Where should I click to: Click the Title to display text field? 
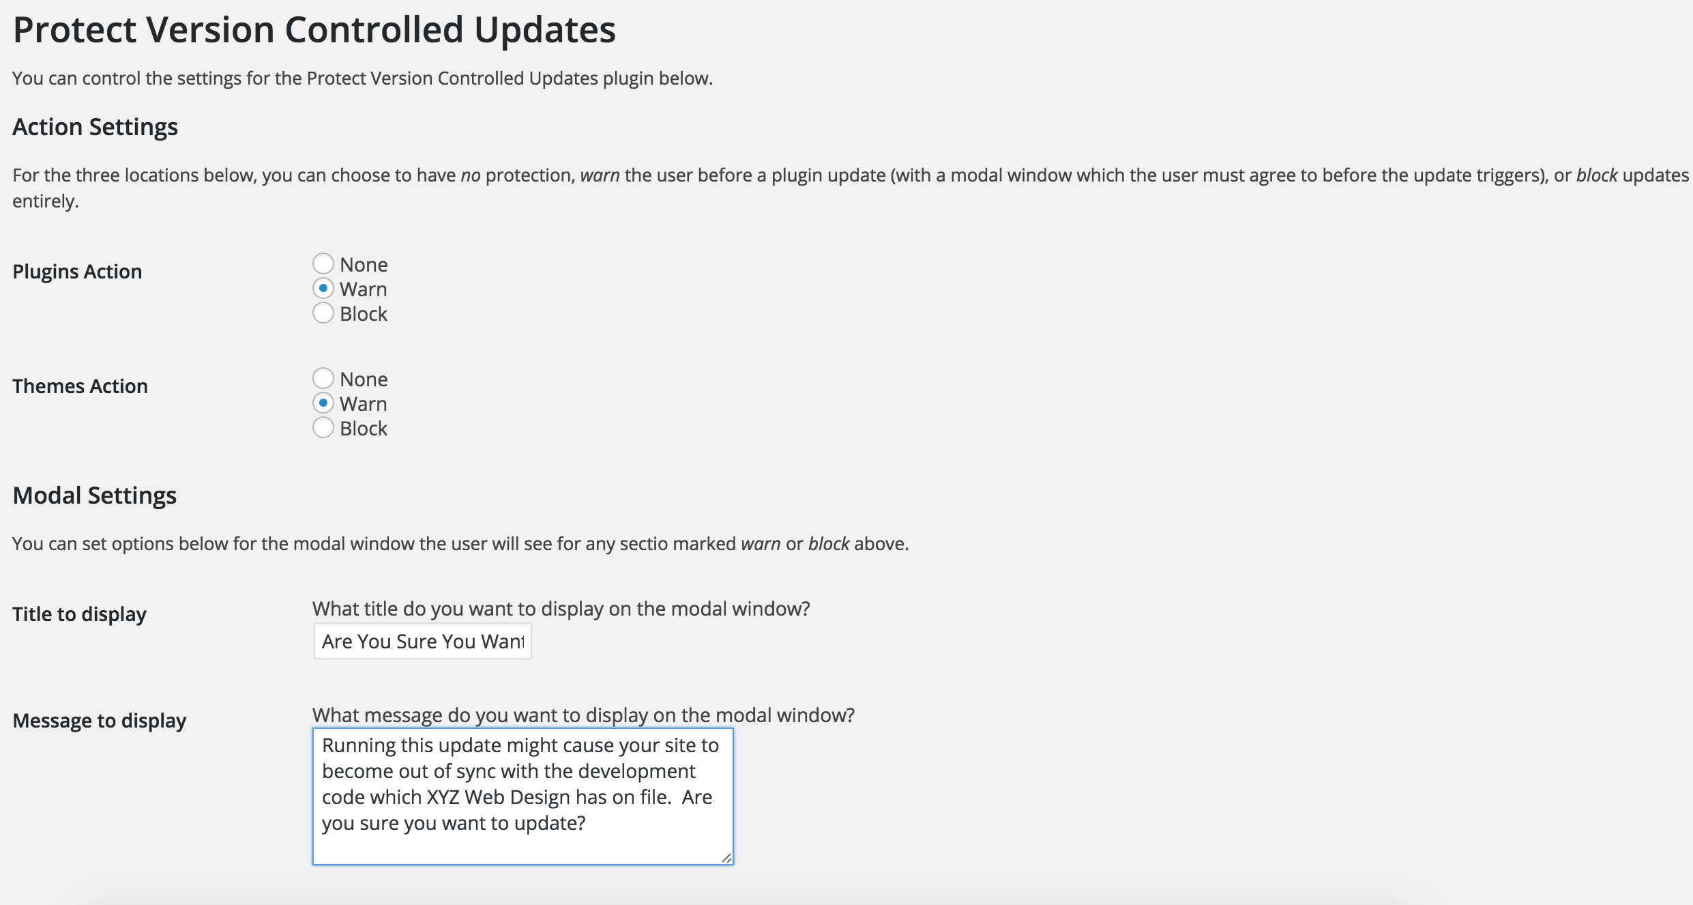point(422,641)
